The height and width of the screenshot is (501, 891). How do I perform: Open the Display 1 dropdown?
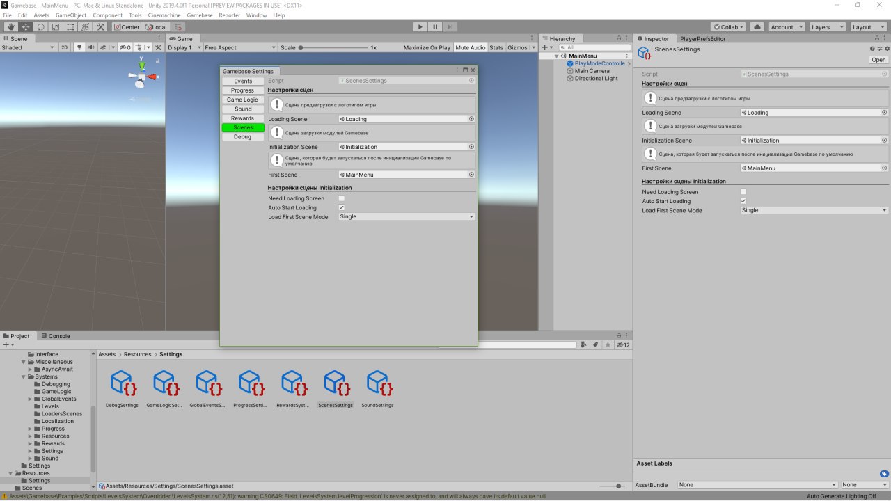pyautogui.click(x=184, y=47)
